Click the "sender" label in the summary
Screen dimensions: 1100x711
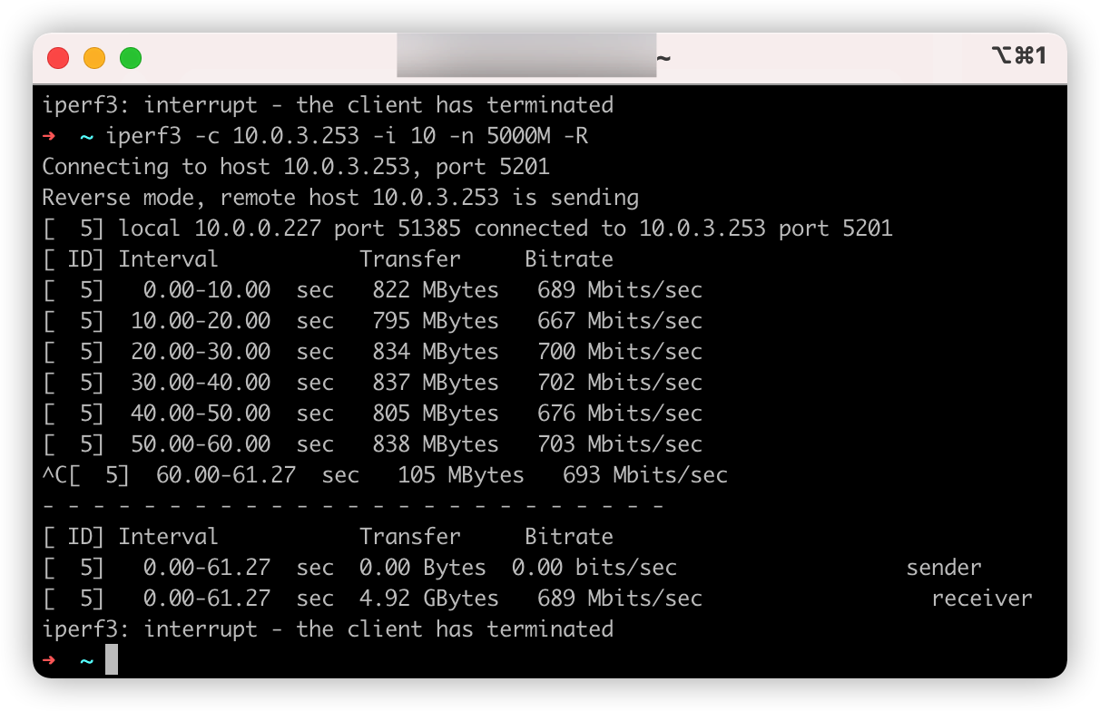click(944, 568)
